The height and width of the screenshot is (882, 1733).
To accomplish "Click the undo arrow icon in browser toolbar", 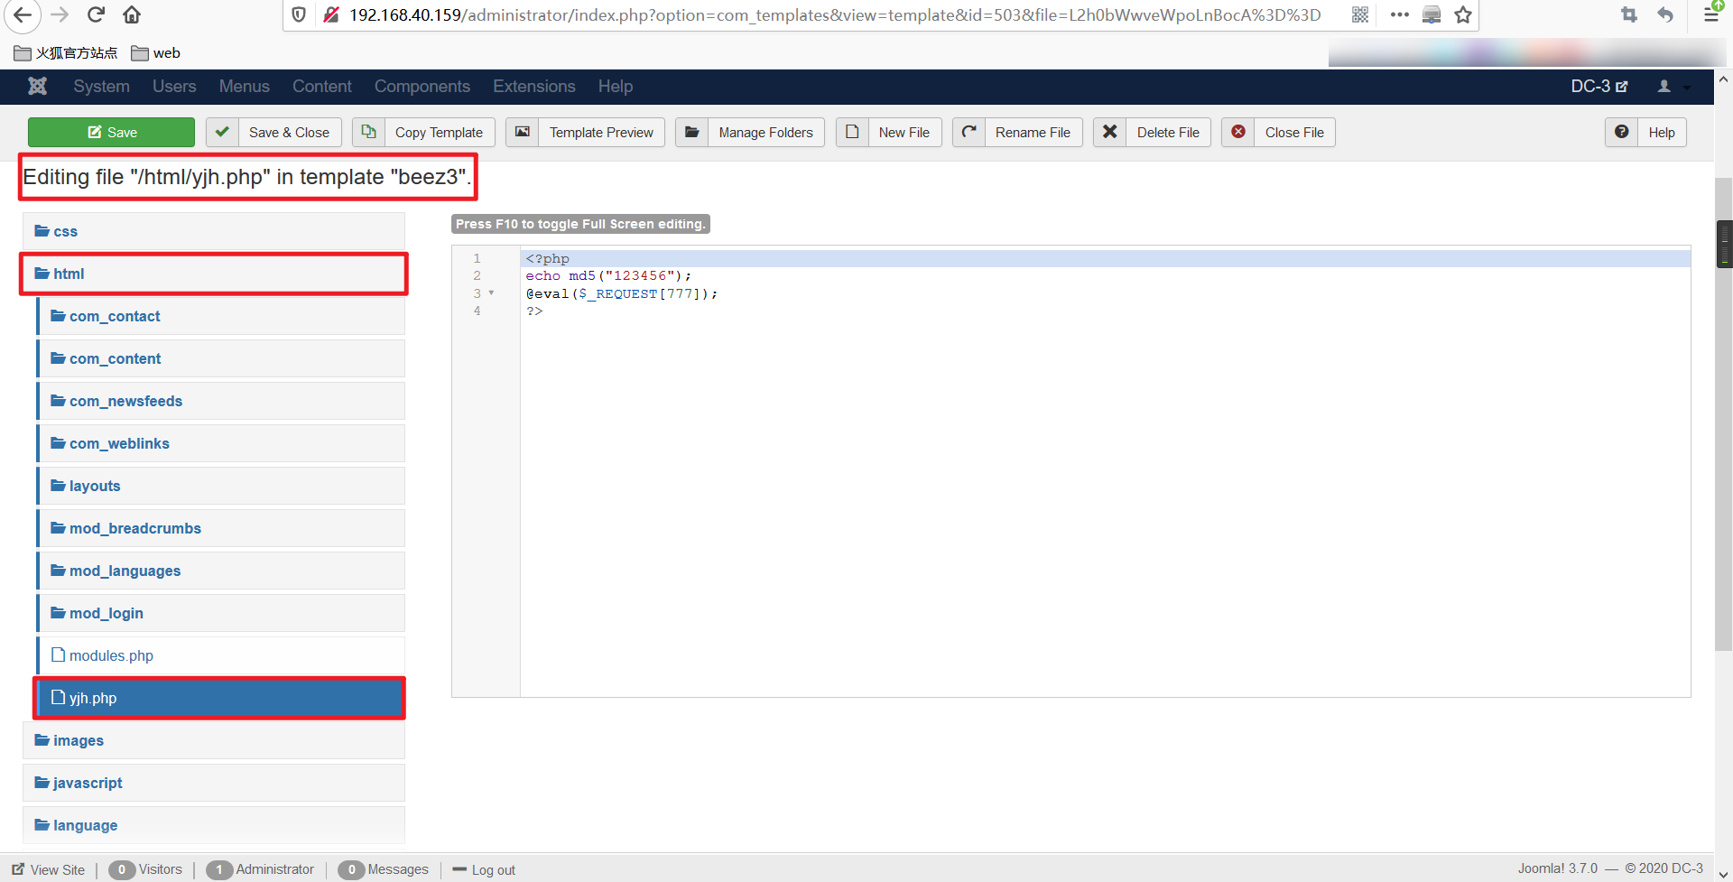I will 1665,14.
